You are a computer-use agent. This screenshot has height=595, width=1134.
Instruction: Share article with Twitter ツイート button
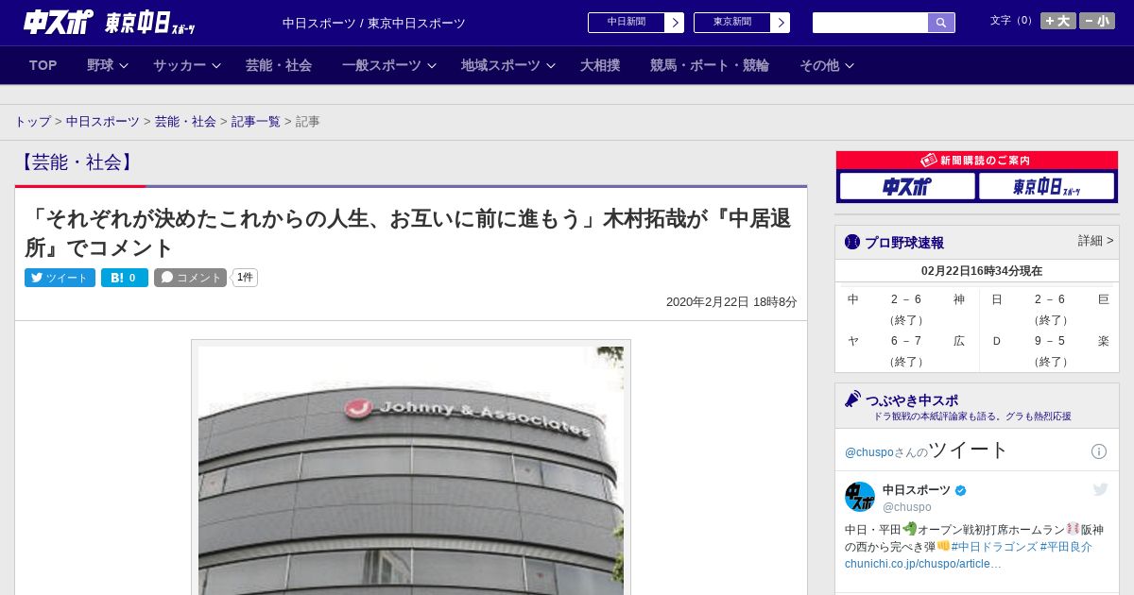tap(60, 278)
